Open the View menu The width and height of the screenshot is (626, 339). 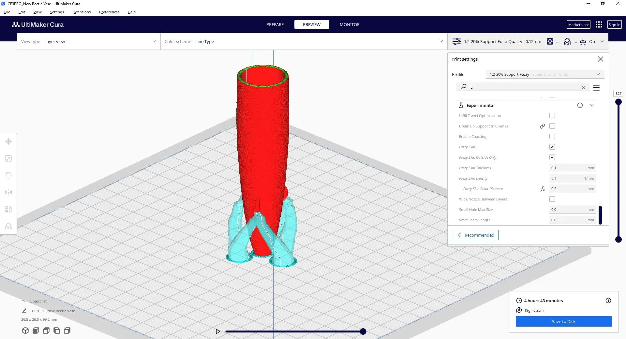click(37, 12)
